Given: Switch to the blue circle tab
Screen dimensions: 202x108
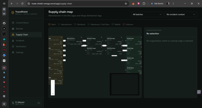Looking at the screenshot, I should pyautogui.click(x=4, y=55).
